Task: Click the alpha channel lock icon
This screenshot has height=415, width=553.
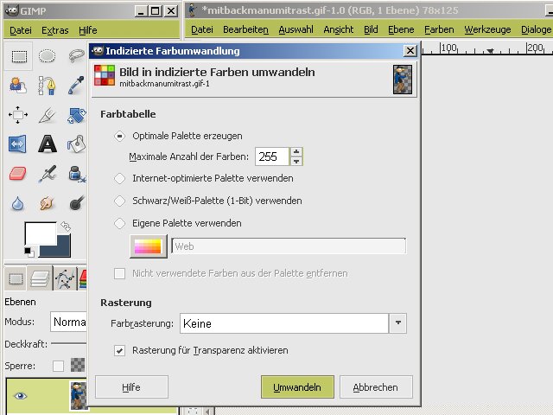Action: pos(78,365)
